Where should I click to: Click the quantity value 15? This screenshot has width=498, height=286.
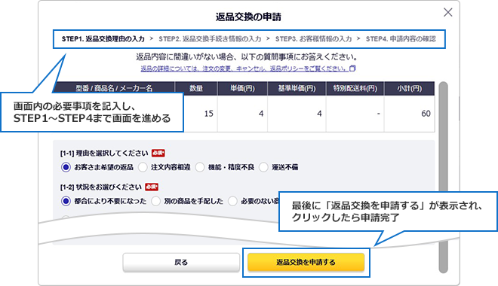pos(209,114)
